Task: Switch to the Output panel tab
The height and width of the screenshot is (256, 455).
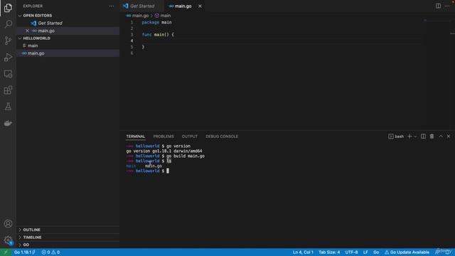Action: click(190, 137)
